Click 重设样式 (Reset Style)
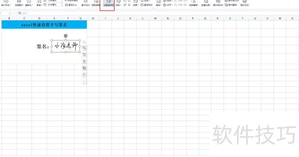The image size is (299, 157). coord(146,5)
